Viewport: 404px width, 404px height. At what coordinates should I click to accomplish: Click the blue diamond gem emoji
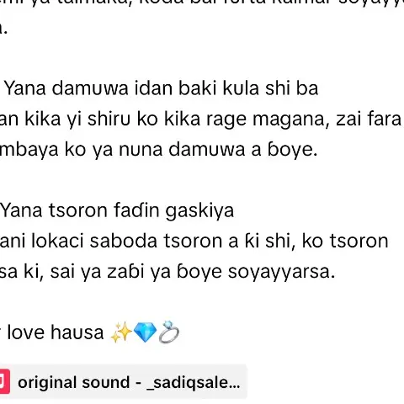pyautogui.click(x=145, y=332)
